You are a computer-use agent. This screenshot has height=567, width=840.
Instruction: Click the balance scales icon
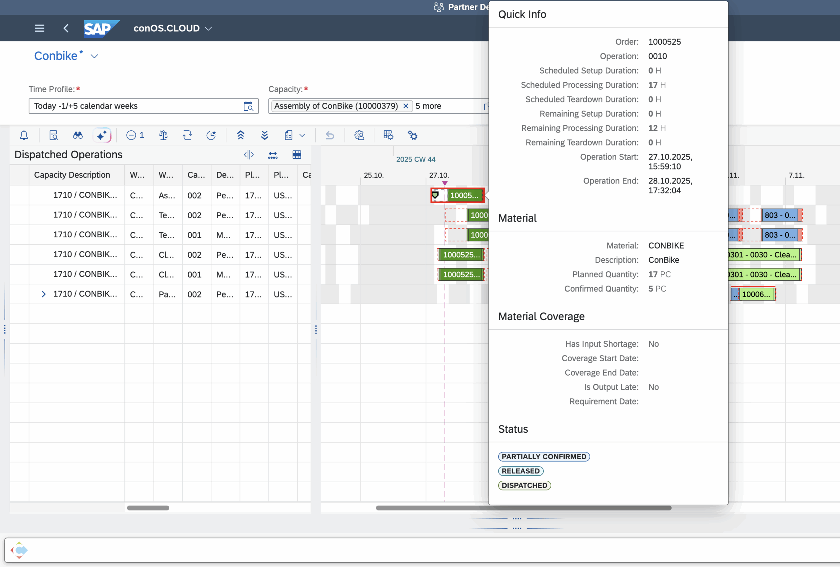pyautogui.click(x=163, y=135)
